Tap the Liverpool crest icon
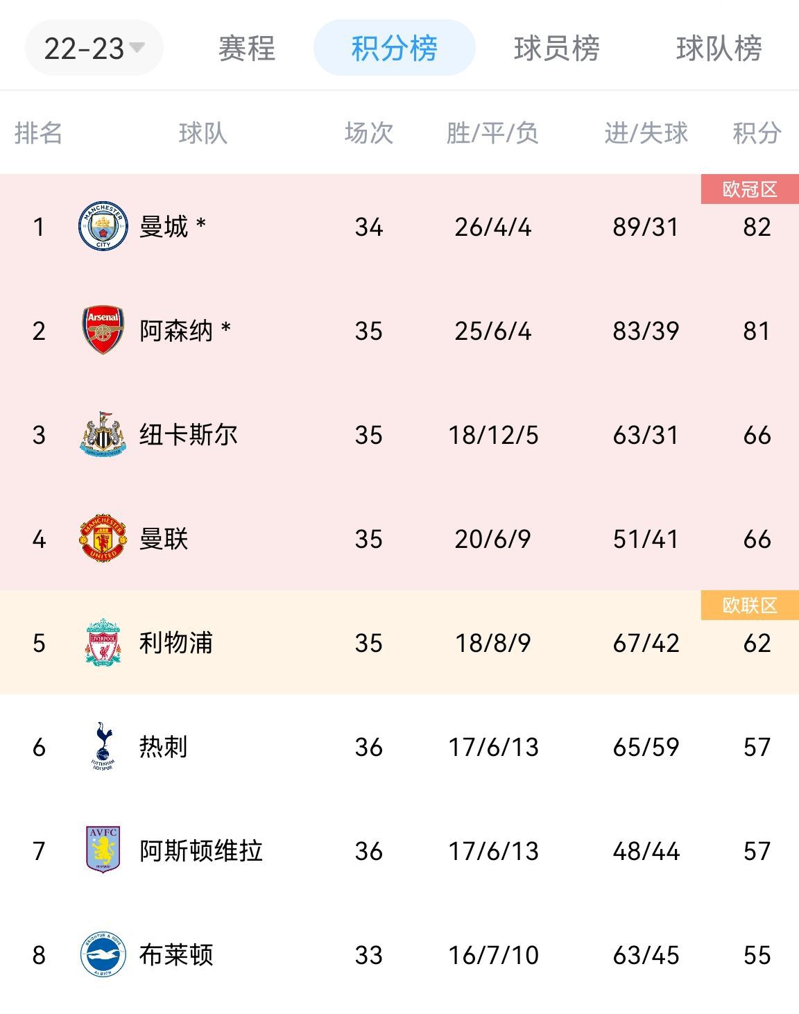 (x=103, y=642)
